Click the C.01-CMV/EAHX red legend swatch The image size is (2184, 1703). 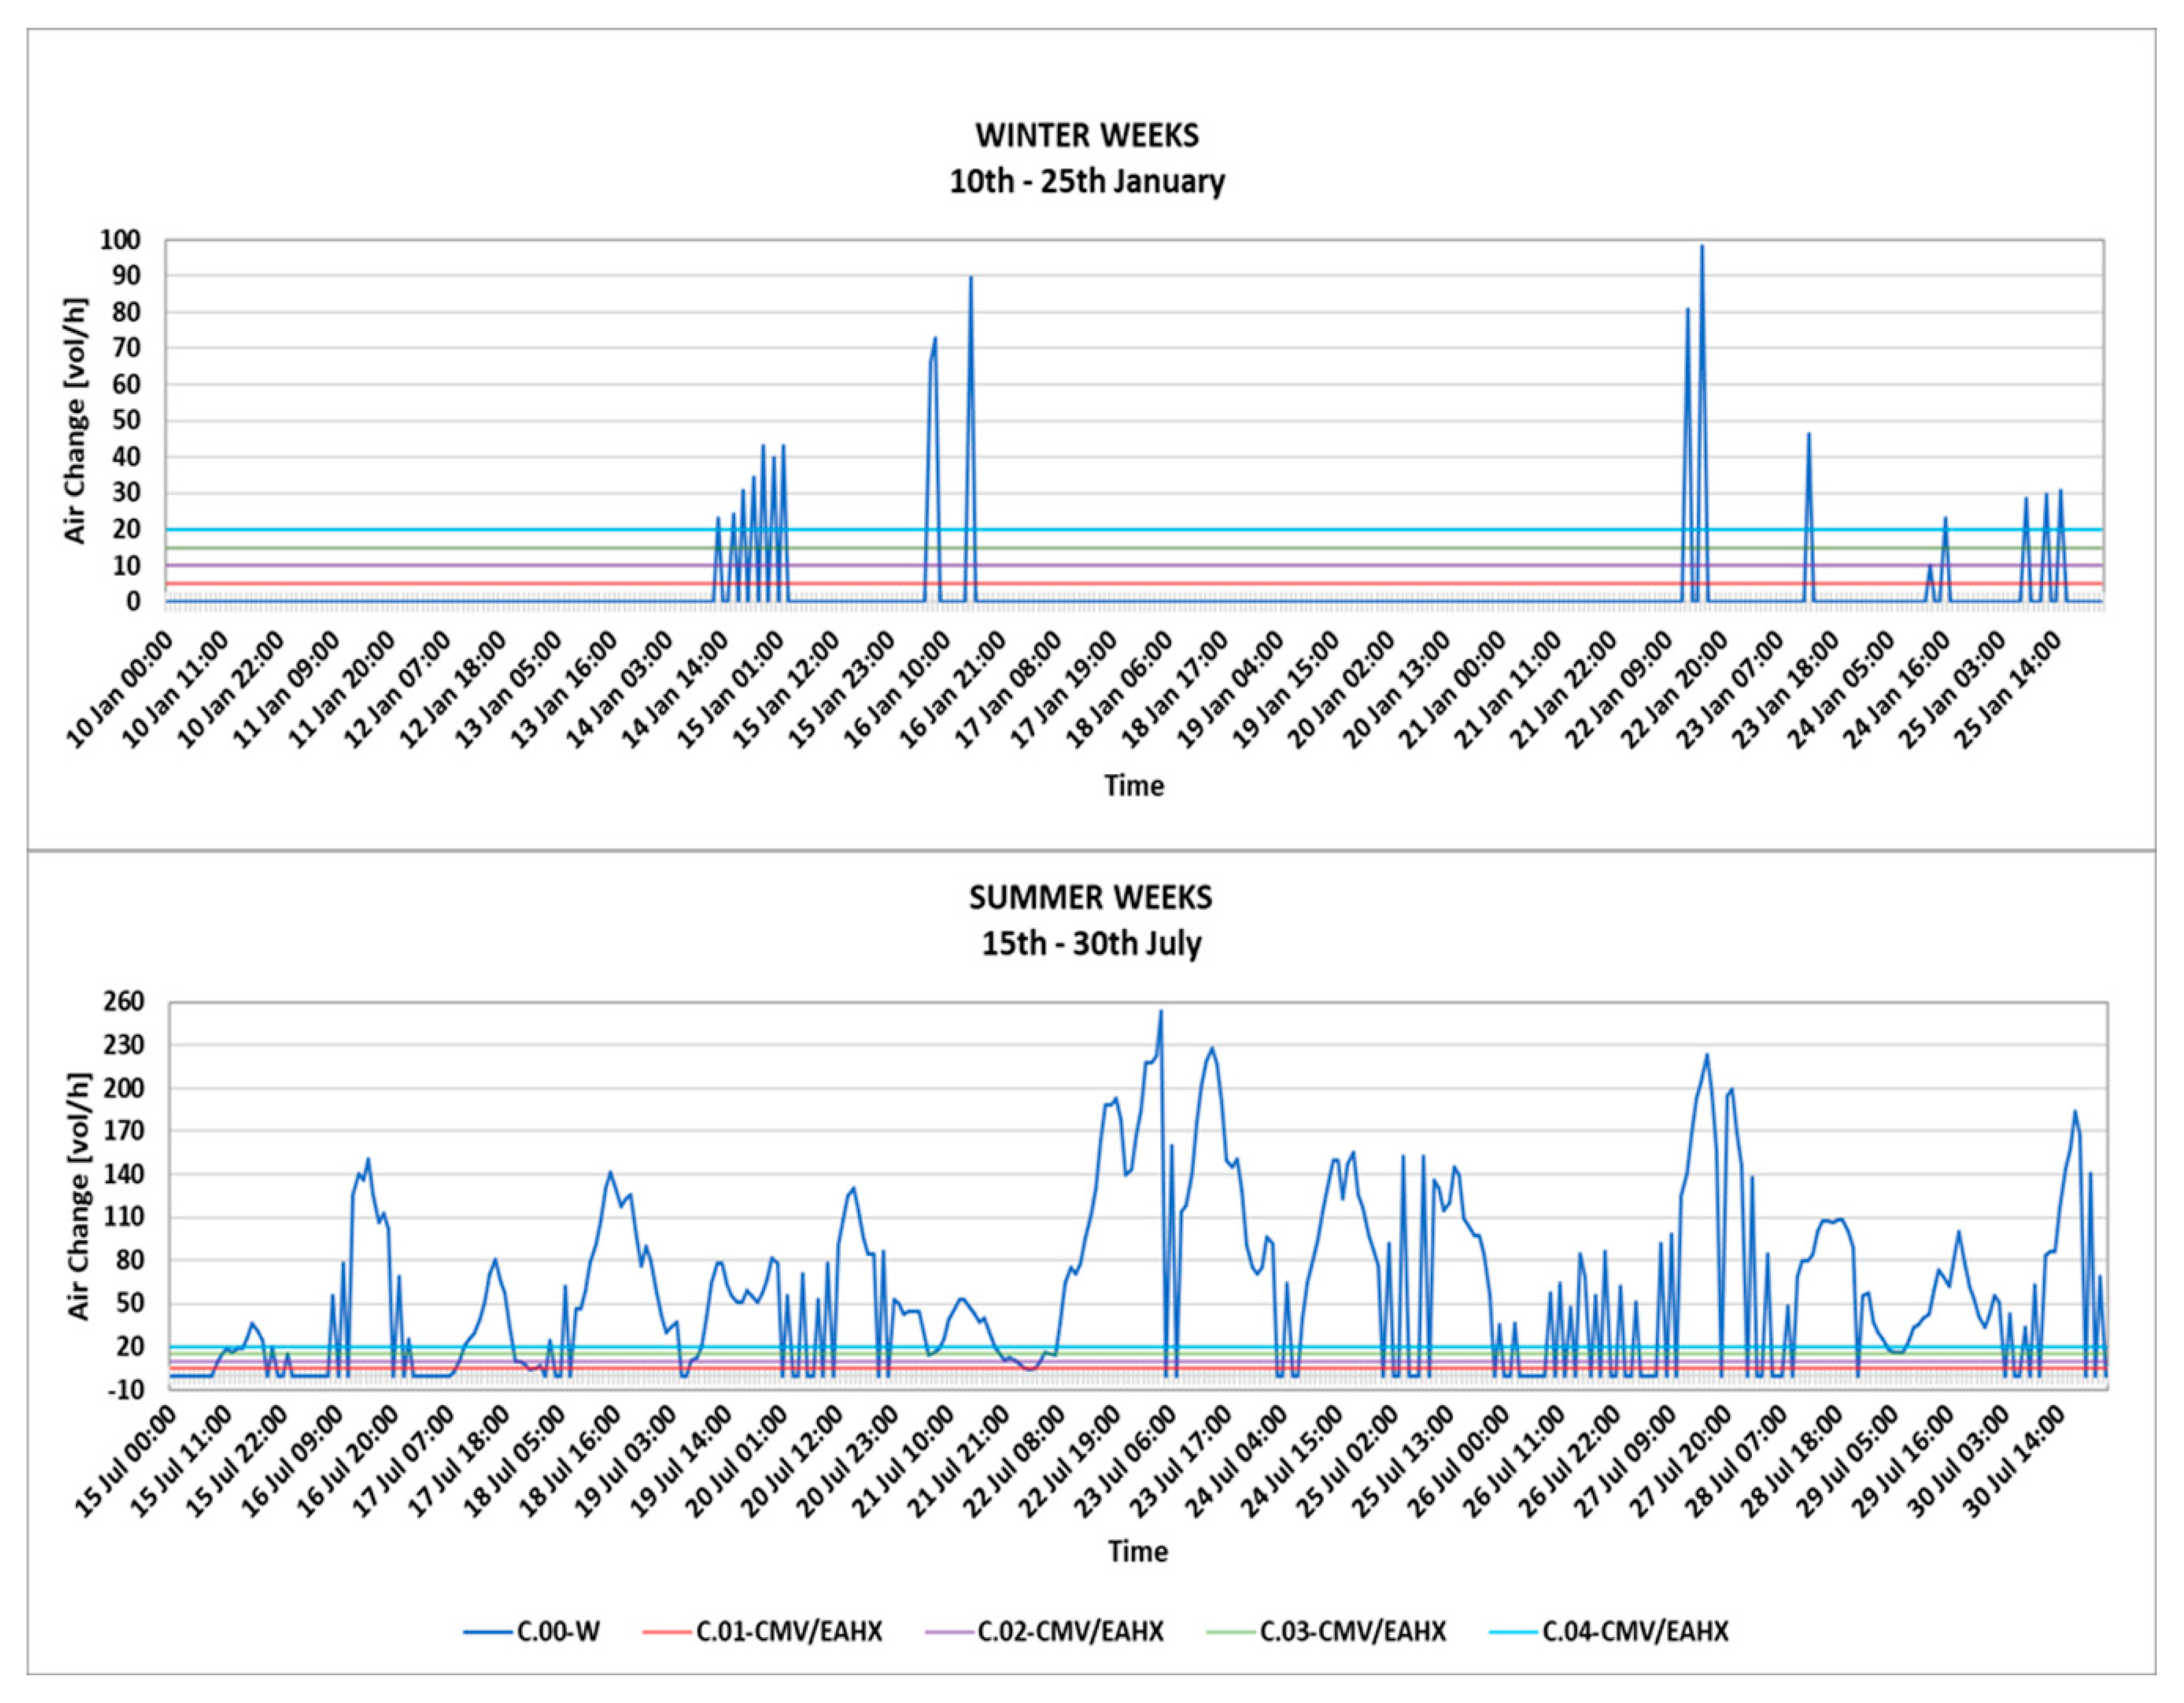(x=667, y=1632)
